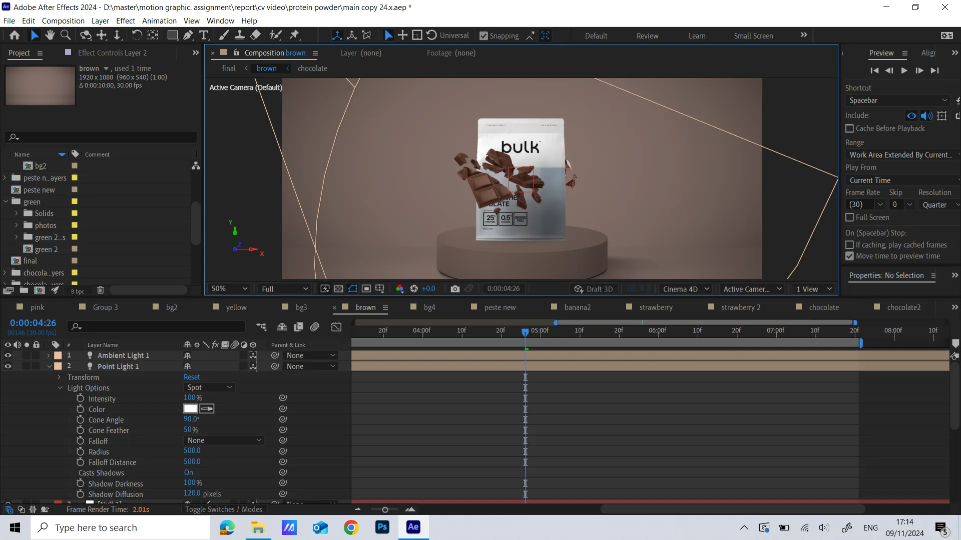Open Google Chrome from the taskbar

pos(351,527)
